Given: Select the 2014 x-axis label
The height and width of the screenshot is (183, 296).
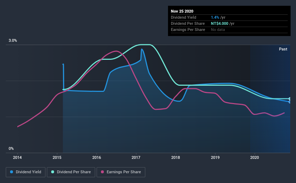Looking at the screenshot, I should click(x=17, y=157).
